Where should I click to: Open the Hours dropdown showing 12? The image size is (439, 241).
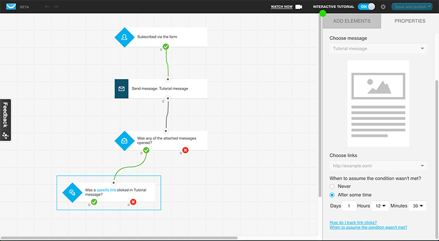click(380, 206)
